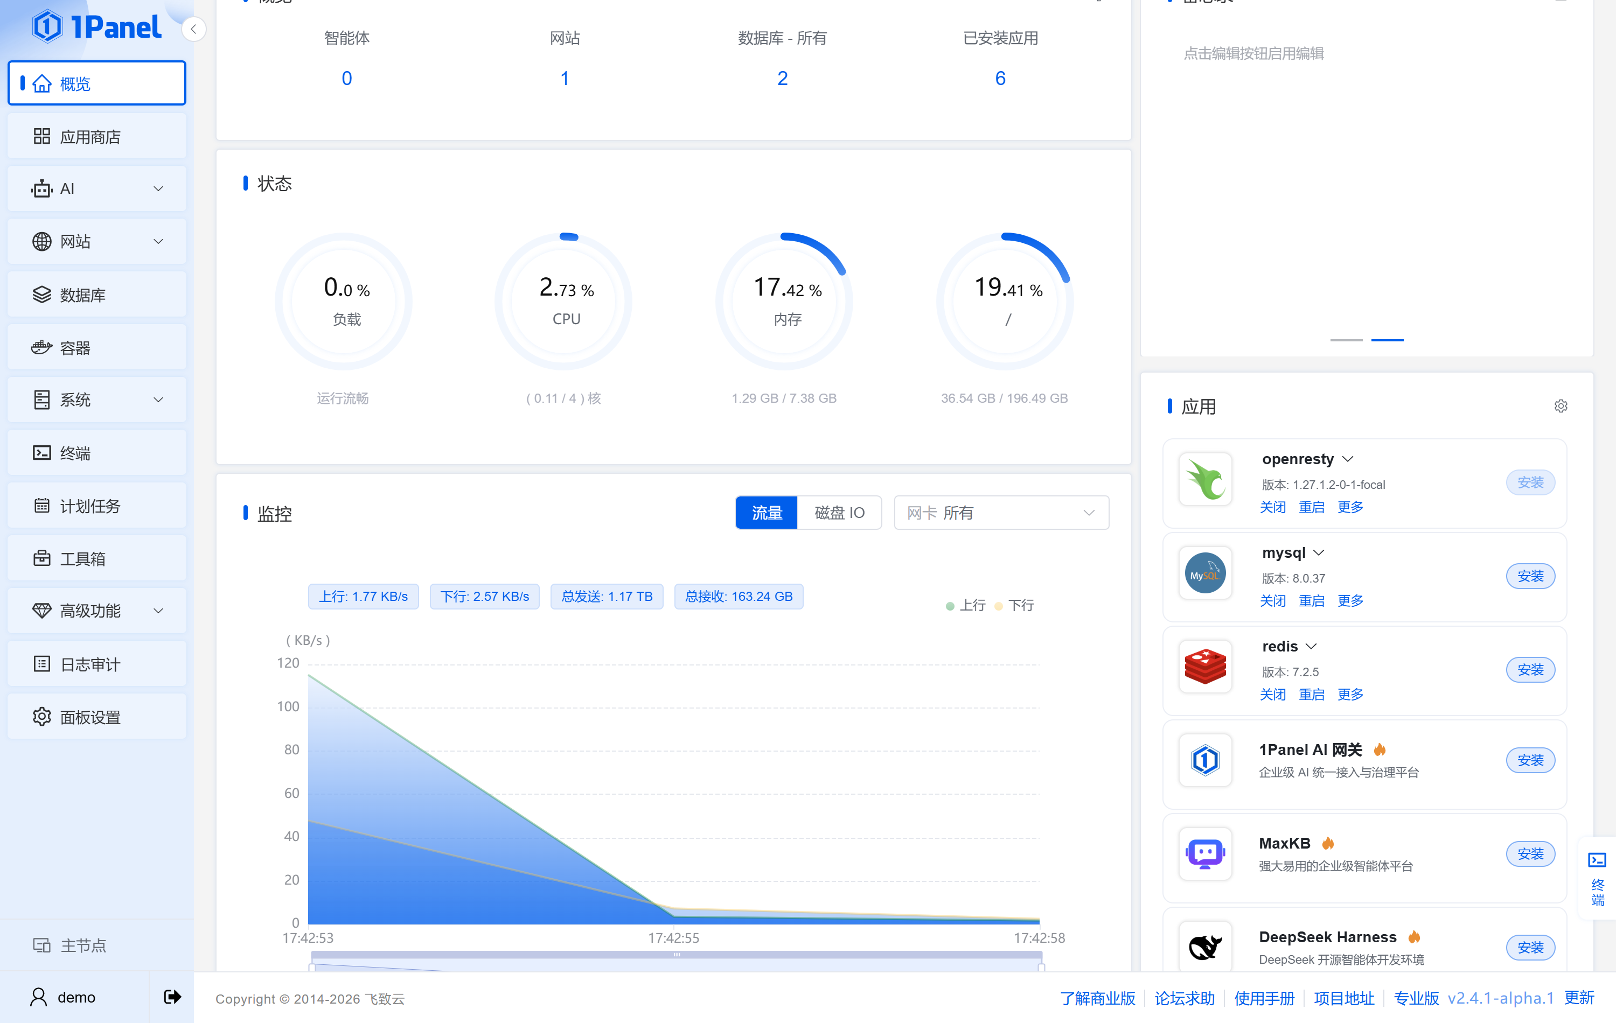Collapse the sidebar with the arrow button
The width and height of the screenshot is (1616, 1023).
click(193, 29)
